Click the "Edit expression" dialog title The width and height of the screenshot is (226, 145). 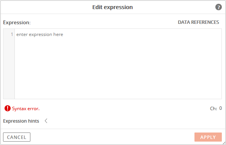pos(112,7)
